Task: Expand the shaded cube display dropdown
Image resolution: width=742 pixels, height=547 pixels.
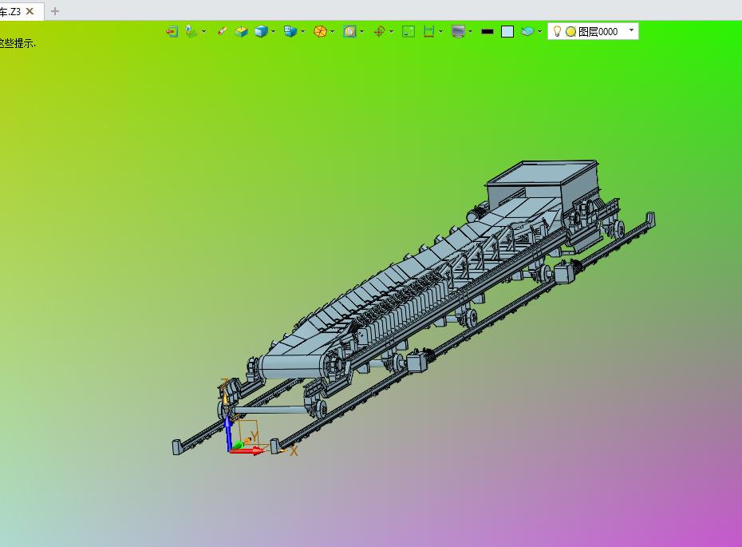Action: click(x=273, y=32)
